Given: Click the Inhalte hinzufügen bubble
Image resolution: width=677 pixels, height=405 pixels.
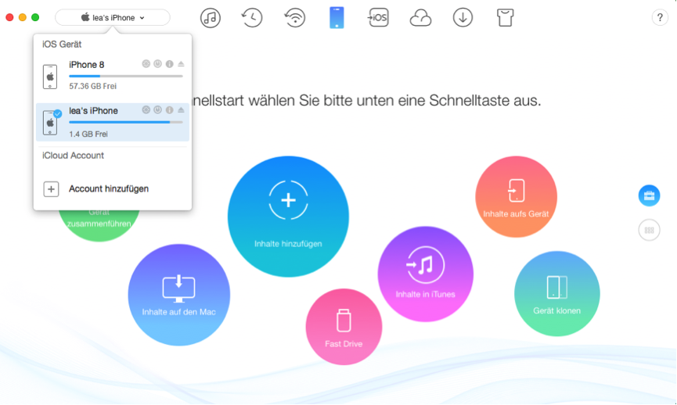Looking at the screenshot, I should click(x=289, y=217).
